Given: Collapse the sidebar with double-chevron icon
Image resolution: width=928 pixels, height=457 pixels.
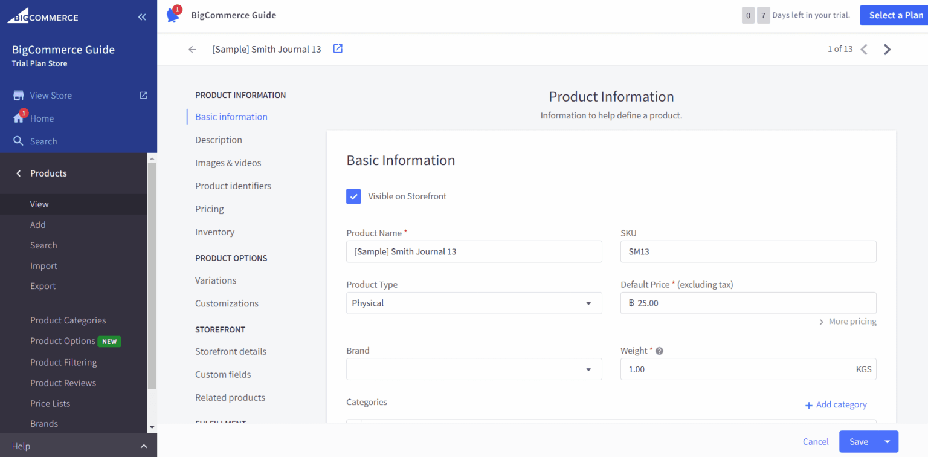Looking at the screenshot, I should [x=142, y=16].
